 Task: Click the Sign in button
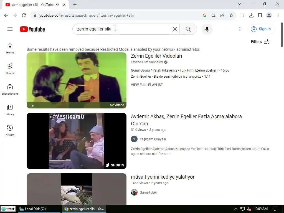(261, 29)
